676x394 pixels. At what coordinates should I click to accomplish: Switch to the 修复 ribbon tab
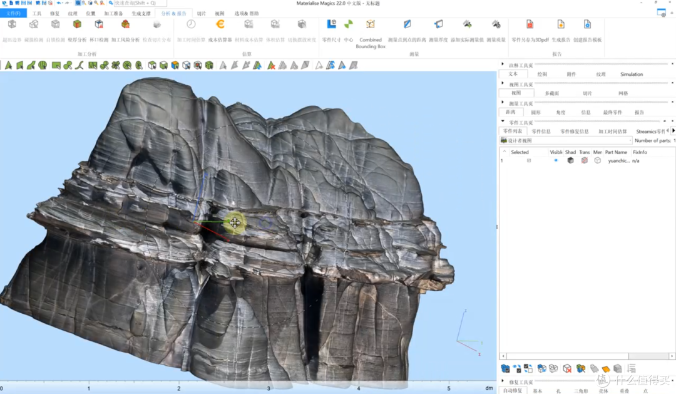click(54, 13)
